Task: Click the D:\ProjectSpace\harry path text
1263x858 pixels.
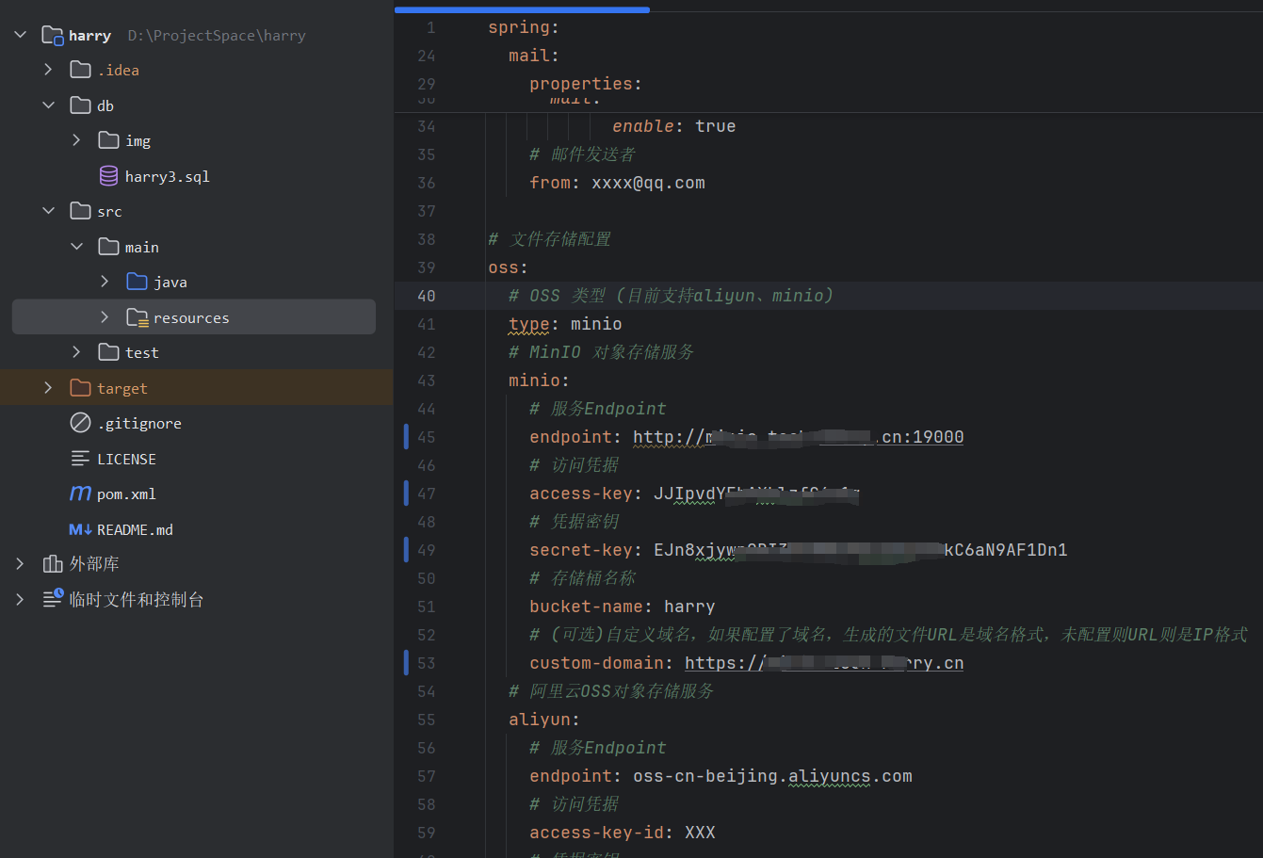Action: click(x=217, y=36)
